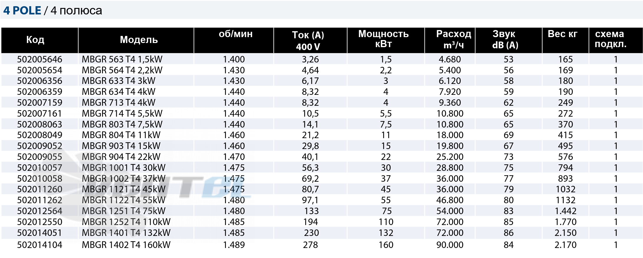This screenshot has width=643, height=258.
Task: Click model 'MBGR 564 T4 2,2kW'
Action: coord(122,70)
